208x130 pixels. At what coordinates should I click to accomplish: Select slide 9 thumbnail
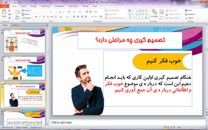pos(24,68)
